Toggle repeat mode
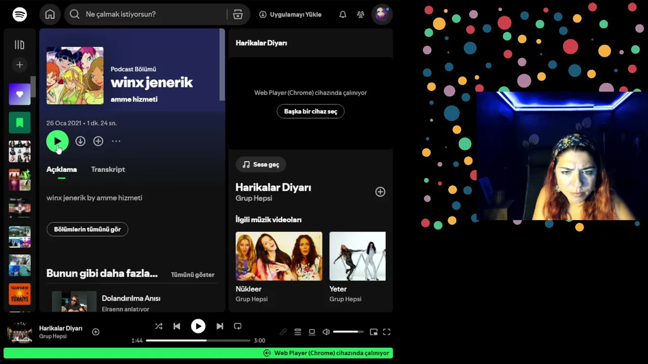 click(x=238, y=326)
